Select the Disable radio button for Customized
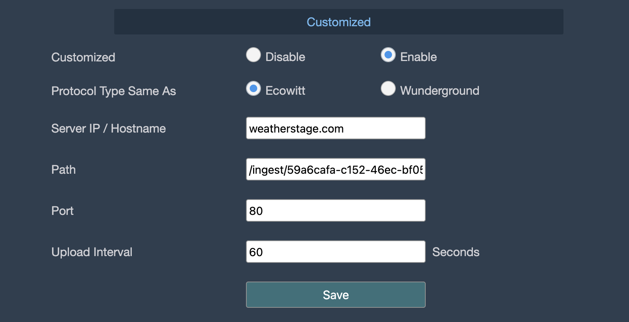 tap(253, 55)
